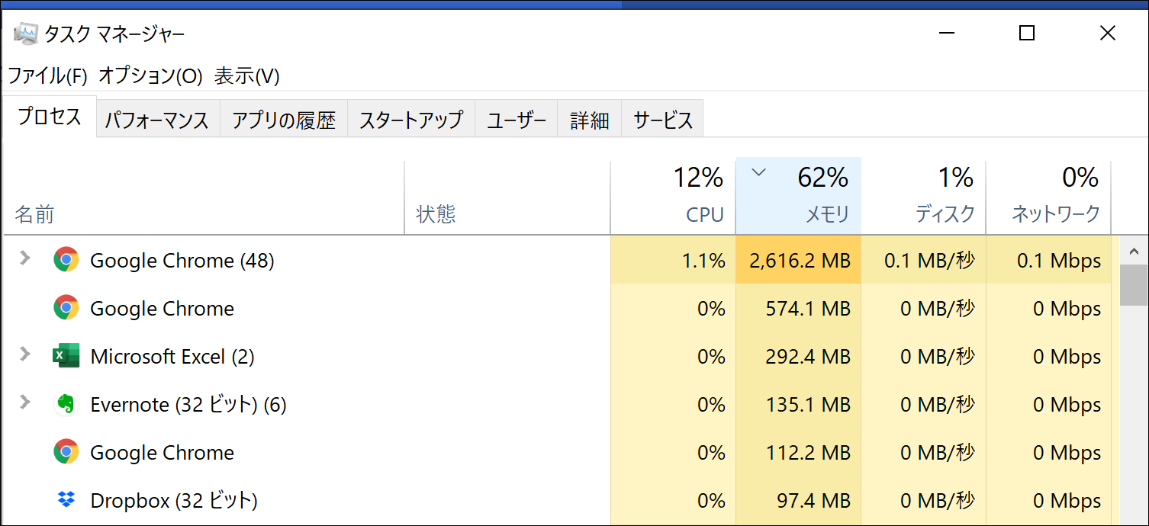1149x526 pixels.
Task: Click the process list vertical scrollbar thumb
Action: tap(1134, 285)
